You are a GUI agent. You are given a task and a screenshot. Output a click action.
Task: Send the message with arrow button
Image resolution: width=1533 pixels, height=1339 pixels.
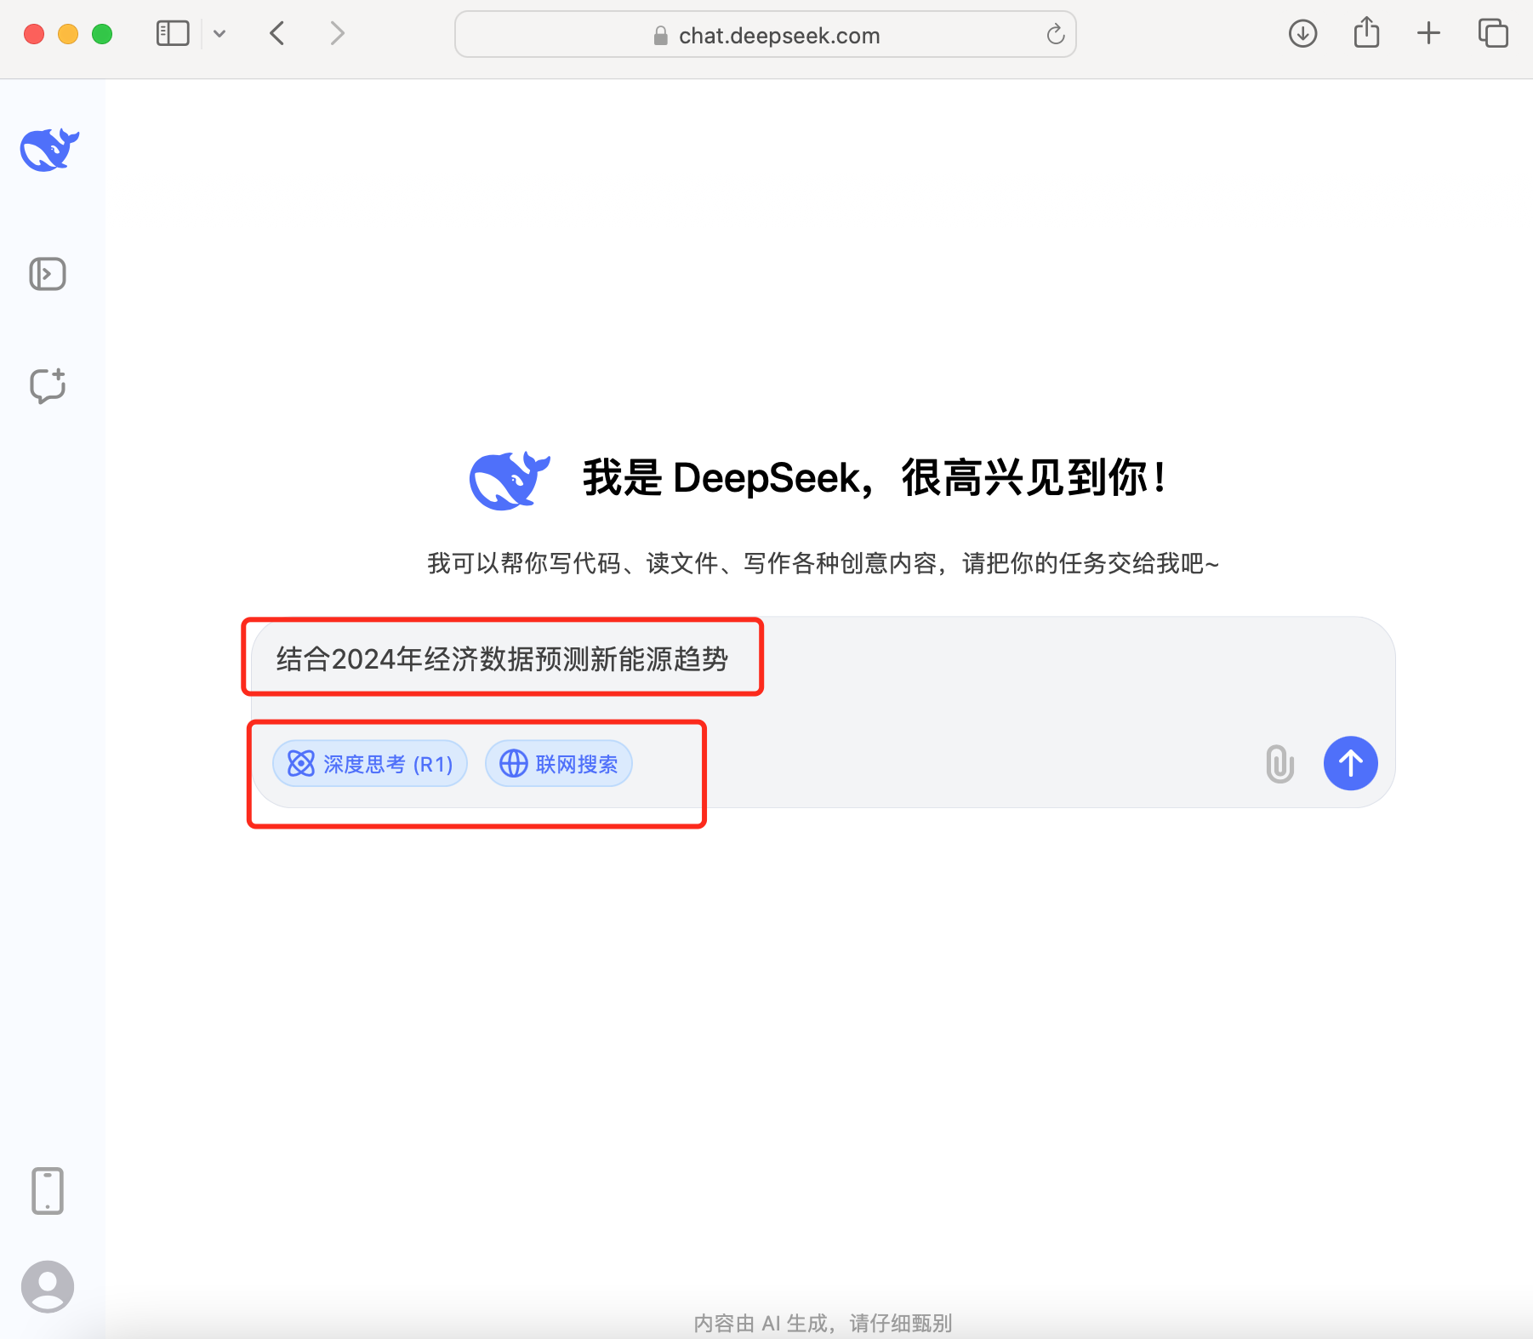(1351, 763)
